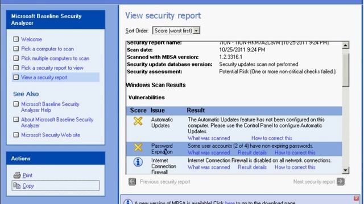This screenshot has height=204, width=364.
Task: Click the MBSA version value 1.2.3316.1
Action: (230, 57)
